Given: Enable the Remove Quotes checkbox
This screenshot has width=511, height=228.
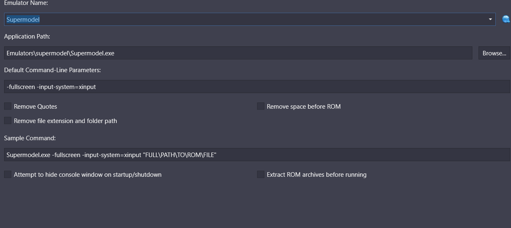Looking at the screenshot, I should (8, 106).
